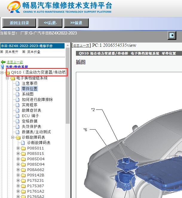Click the page icon for ECU 端子

click(18, 116)
